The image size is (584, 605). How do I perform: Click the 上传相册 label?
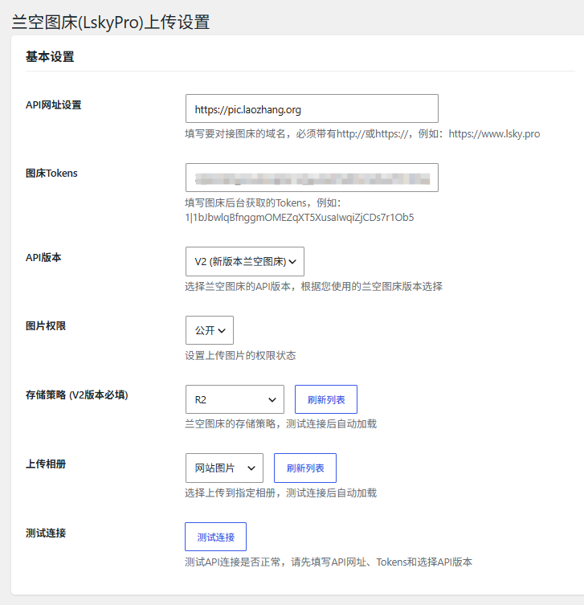click(46, 464)
